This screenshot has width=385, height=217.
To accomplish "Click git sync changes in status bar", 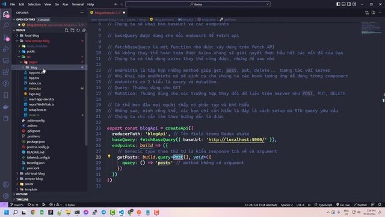I will coord(33,205).
